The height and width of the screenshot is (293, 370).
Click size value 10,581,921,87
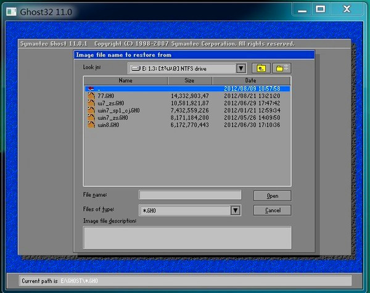[190, 103]
